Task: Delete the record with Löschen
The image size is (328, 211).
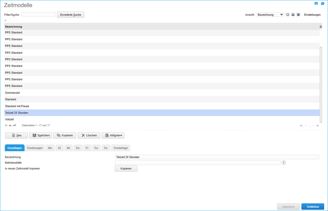Action: coord(89,136)
